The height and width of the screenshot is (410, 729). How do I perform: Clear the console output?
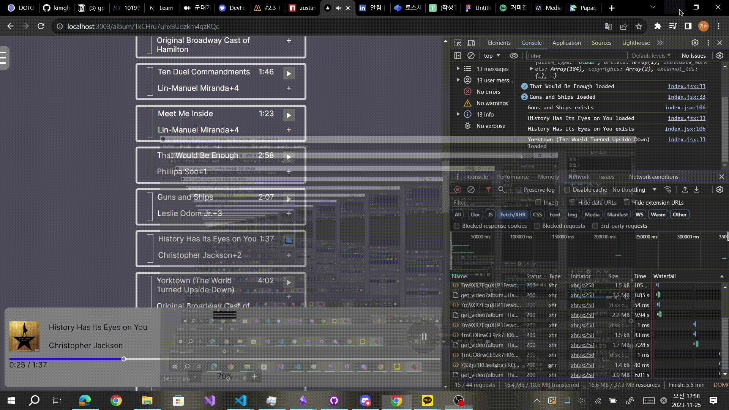point(471,56)
